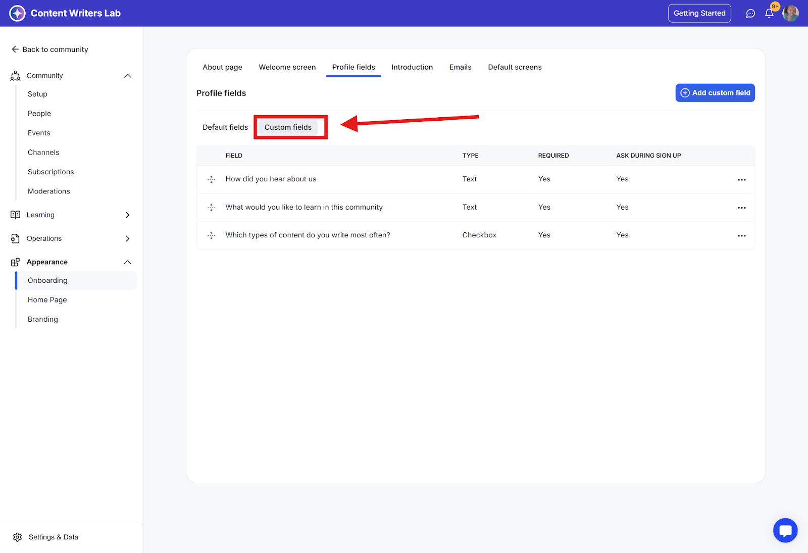Select the Default fields sub-tab
Screen dimensions: 808x553
coord(225,127)
